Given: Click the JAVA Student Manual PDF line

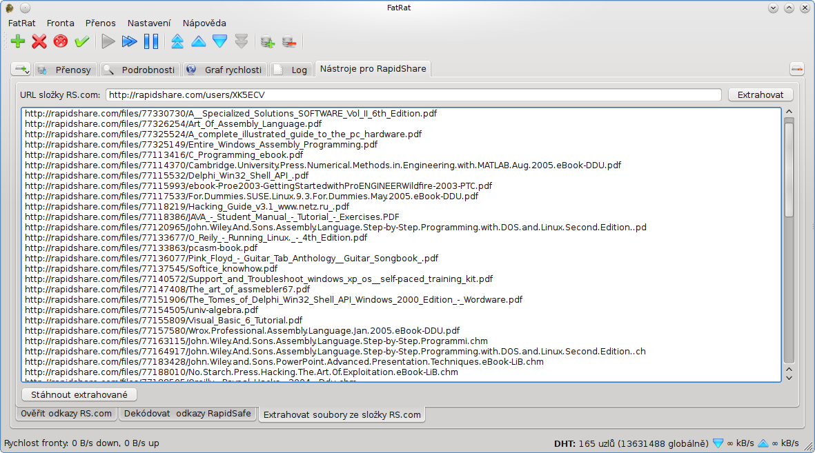Looking at the screenshot, I should click(212, 217).
